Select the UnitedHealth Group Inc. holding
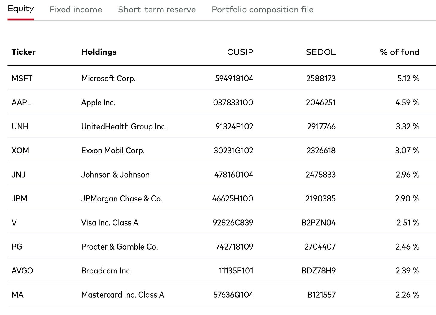This screenshot has height=315, width=436. [x=124, y=126]
